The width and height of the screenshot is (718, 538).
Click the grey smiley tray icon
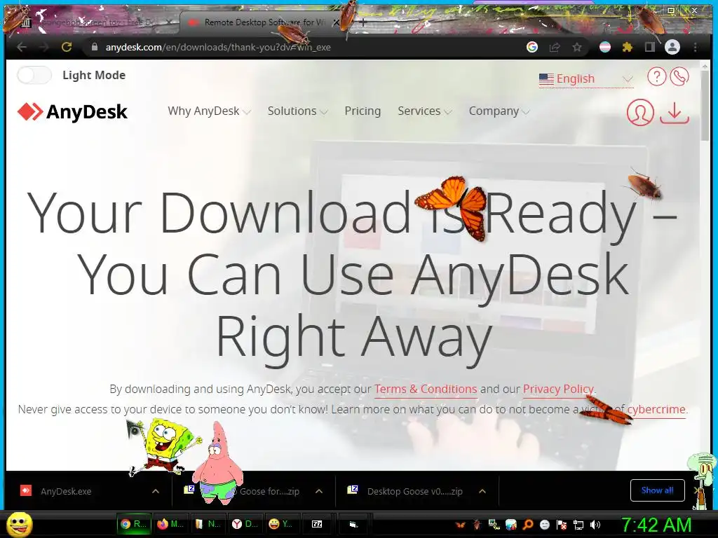(x=544, y=524)
